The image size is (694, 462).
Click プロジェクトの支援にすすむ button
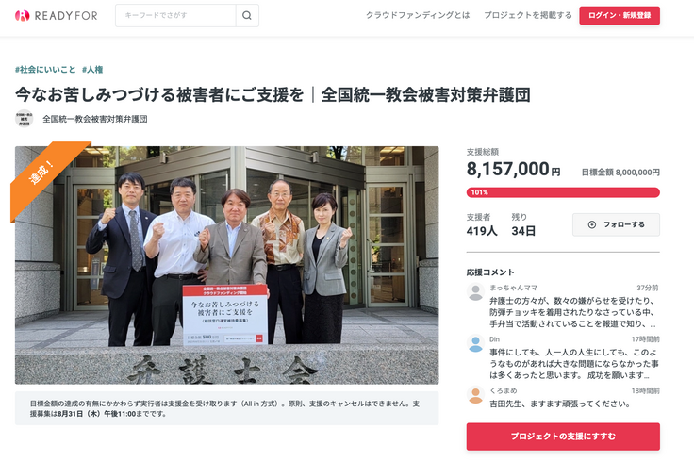[x=563, y=437]
